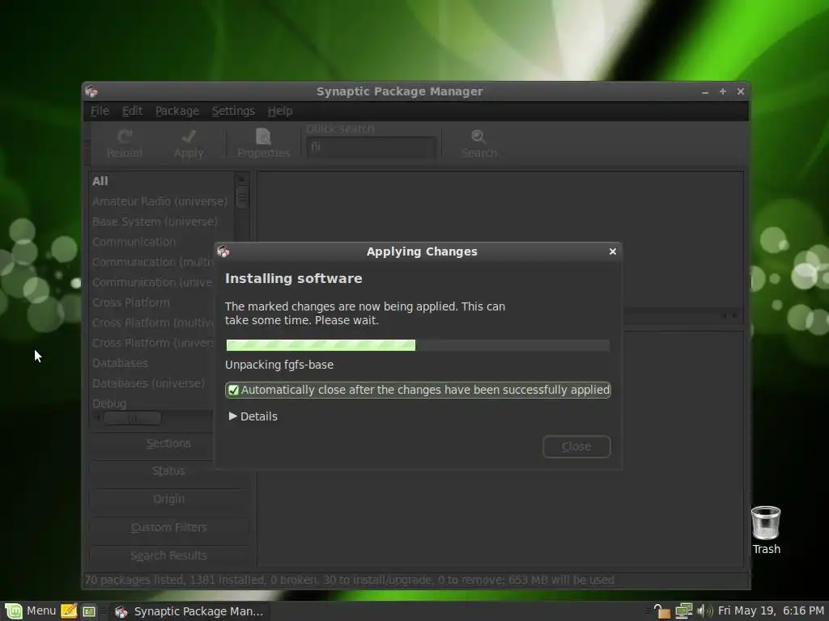829x621 pixels.
Task: Click the packages listed status bar text
Action: point(350,580)
